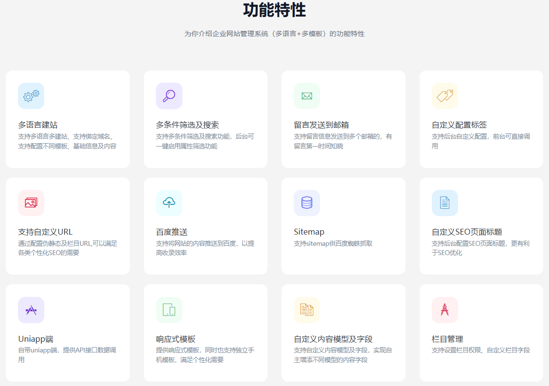Click the magnifier icon for 多条件筛选及搜索
Viewport: 549px width, 386px height.
click(169, 96)
